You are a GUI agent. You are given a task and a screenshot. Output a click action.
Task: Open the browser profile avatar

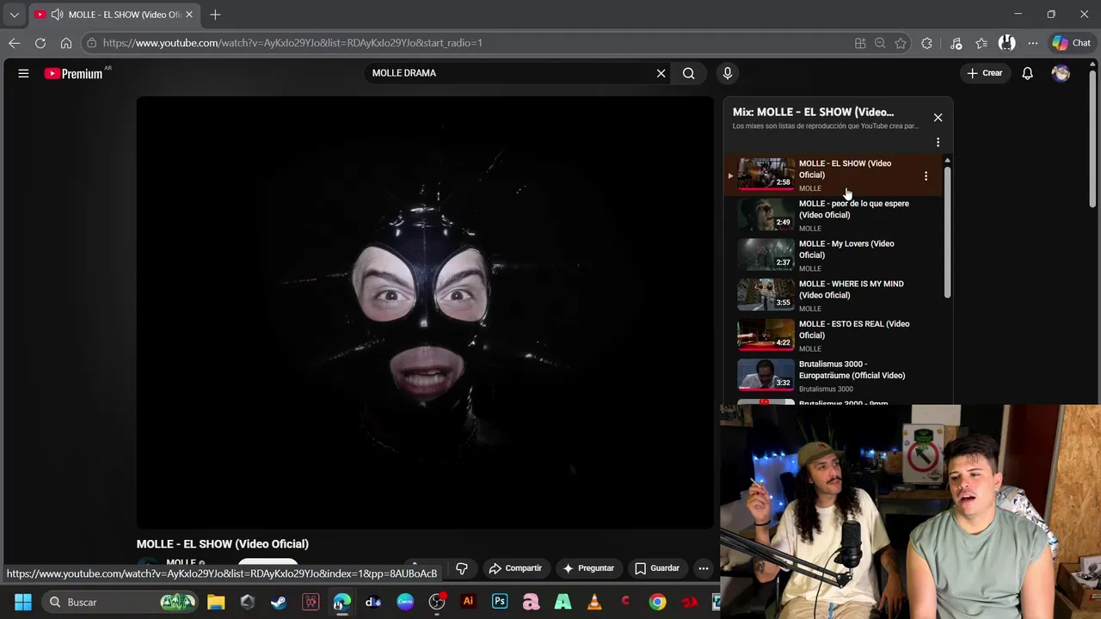(x=1007, y=43)
